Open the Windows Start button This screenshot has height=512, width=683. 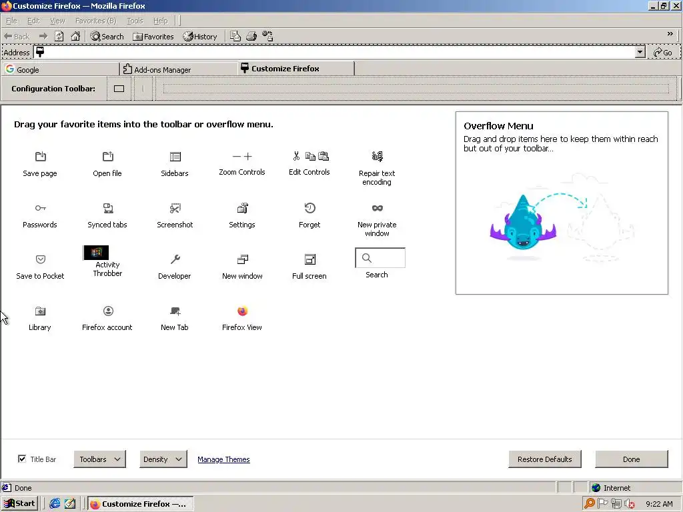tap(19, 504)
